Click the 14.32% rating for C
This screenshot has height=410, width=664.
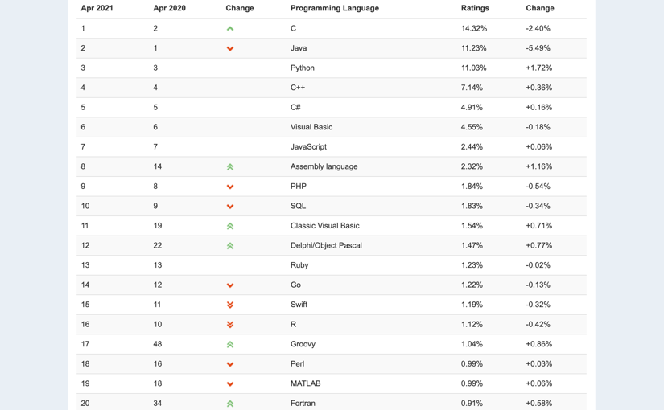pyautogui.click(x=474, y=28)
